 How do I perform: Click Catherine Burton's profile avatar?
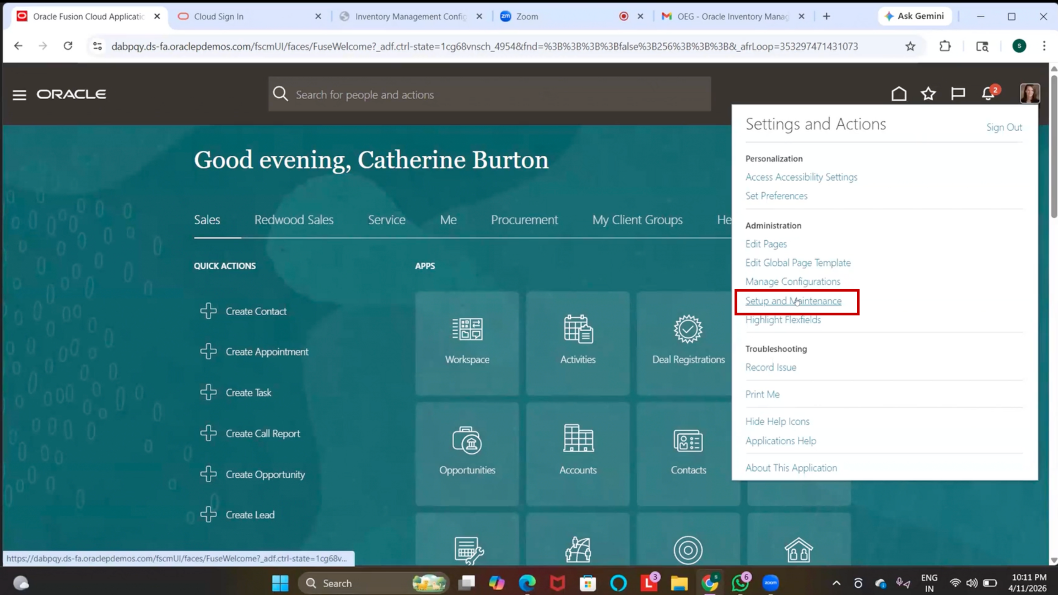[x=1029, y=94]
